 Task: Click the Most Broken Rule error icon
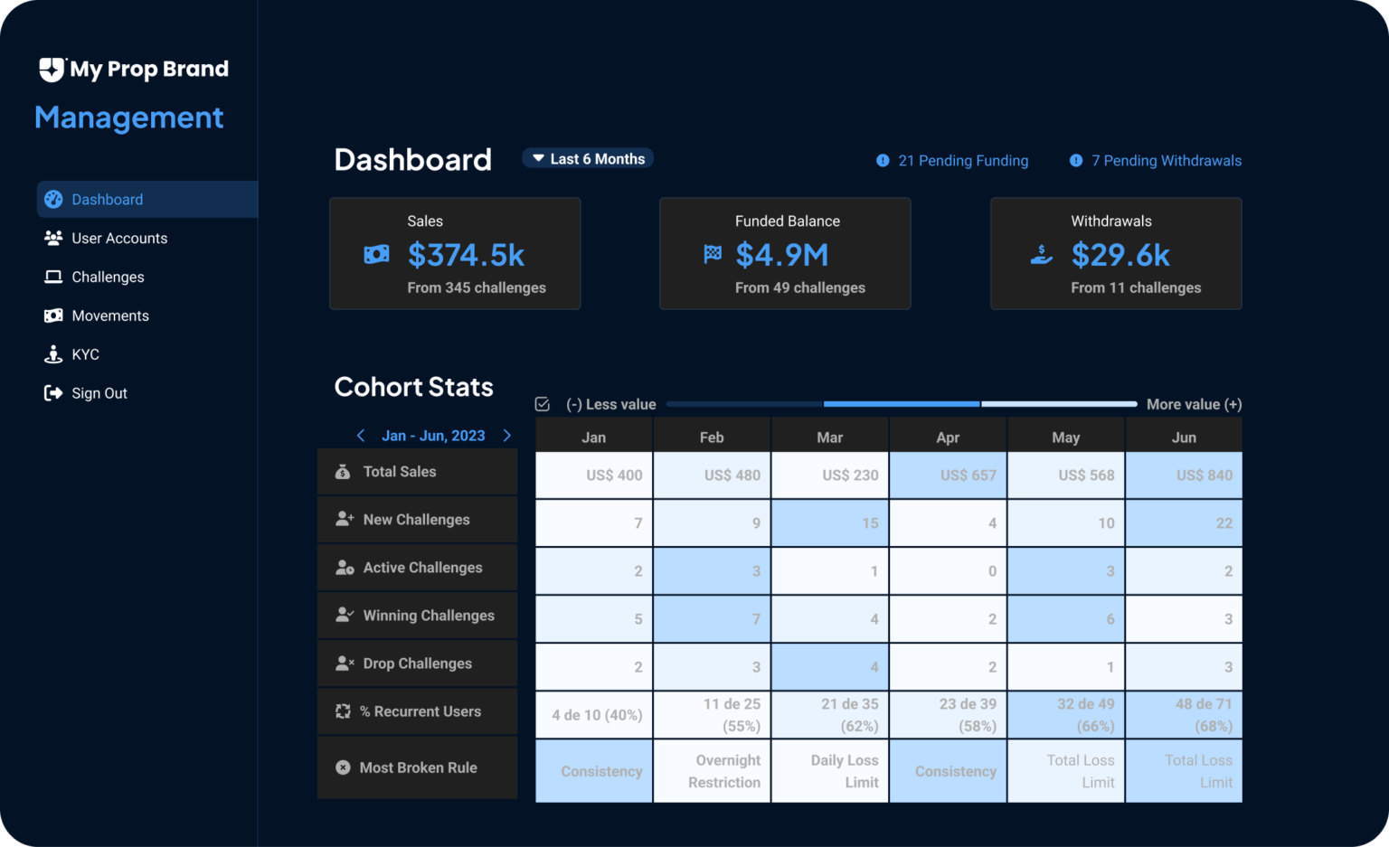[x=343, y=767]
